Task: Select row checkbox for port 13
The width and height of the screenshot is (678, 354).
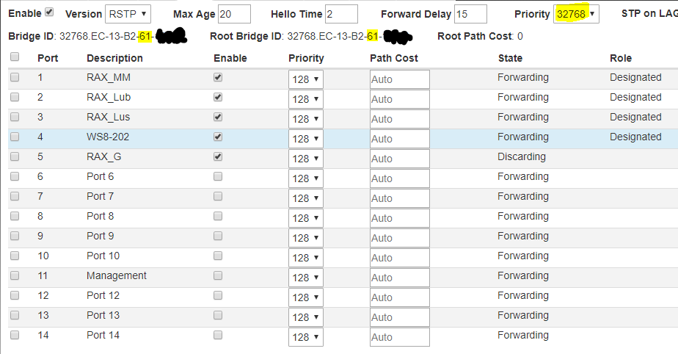Action: point(15,315)
